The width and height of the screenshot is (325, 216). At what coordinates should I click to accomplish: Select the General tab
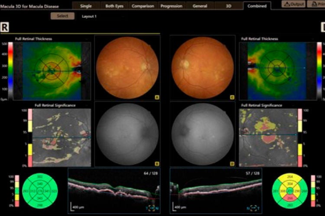[200, 6]
